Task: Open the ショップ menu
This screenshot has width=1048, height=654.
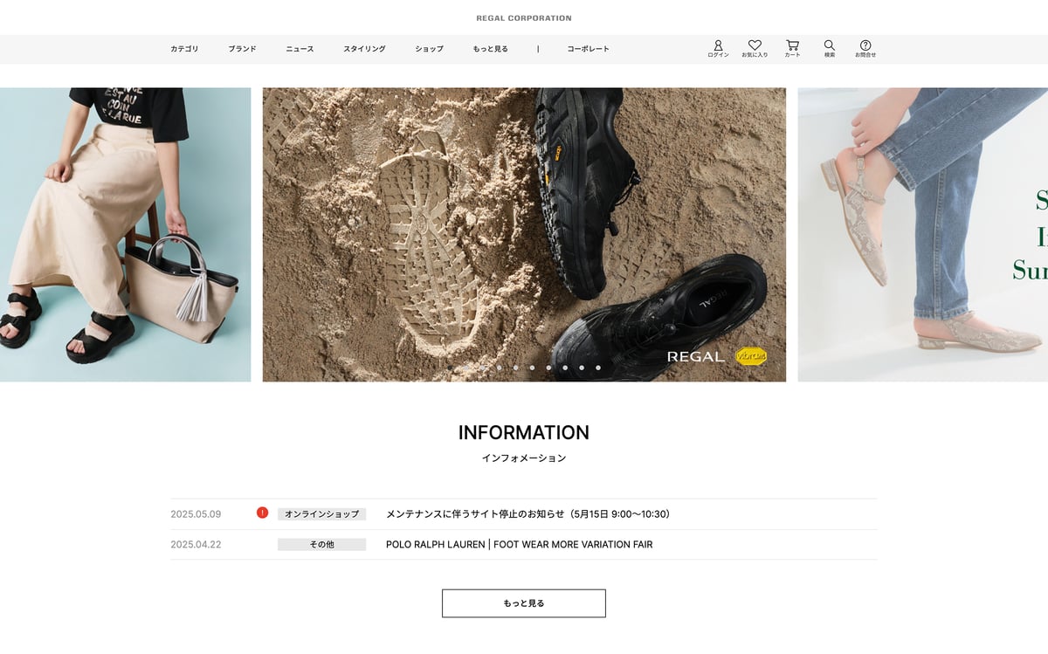Action: [429, 49]
